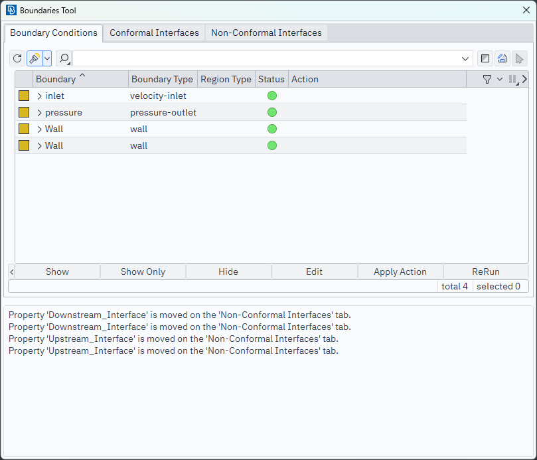The width and height of the screenshot is (537, 460).
Task: Toggle the highlighter brush tool icon
Action: click(35, 58)
